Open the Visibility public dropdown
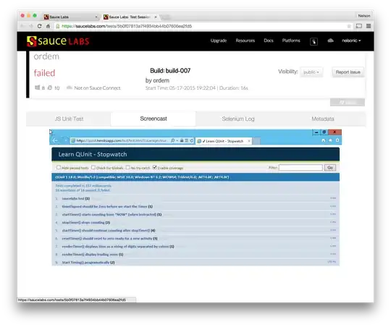391x327 pixels. point(311,72)
